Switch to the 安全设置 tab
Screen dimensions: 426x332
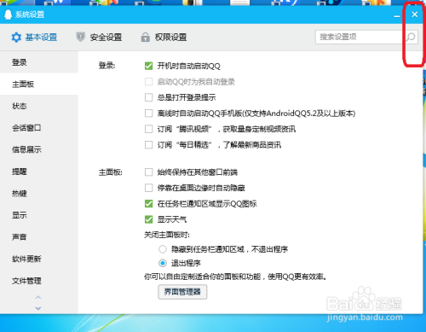99,38
